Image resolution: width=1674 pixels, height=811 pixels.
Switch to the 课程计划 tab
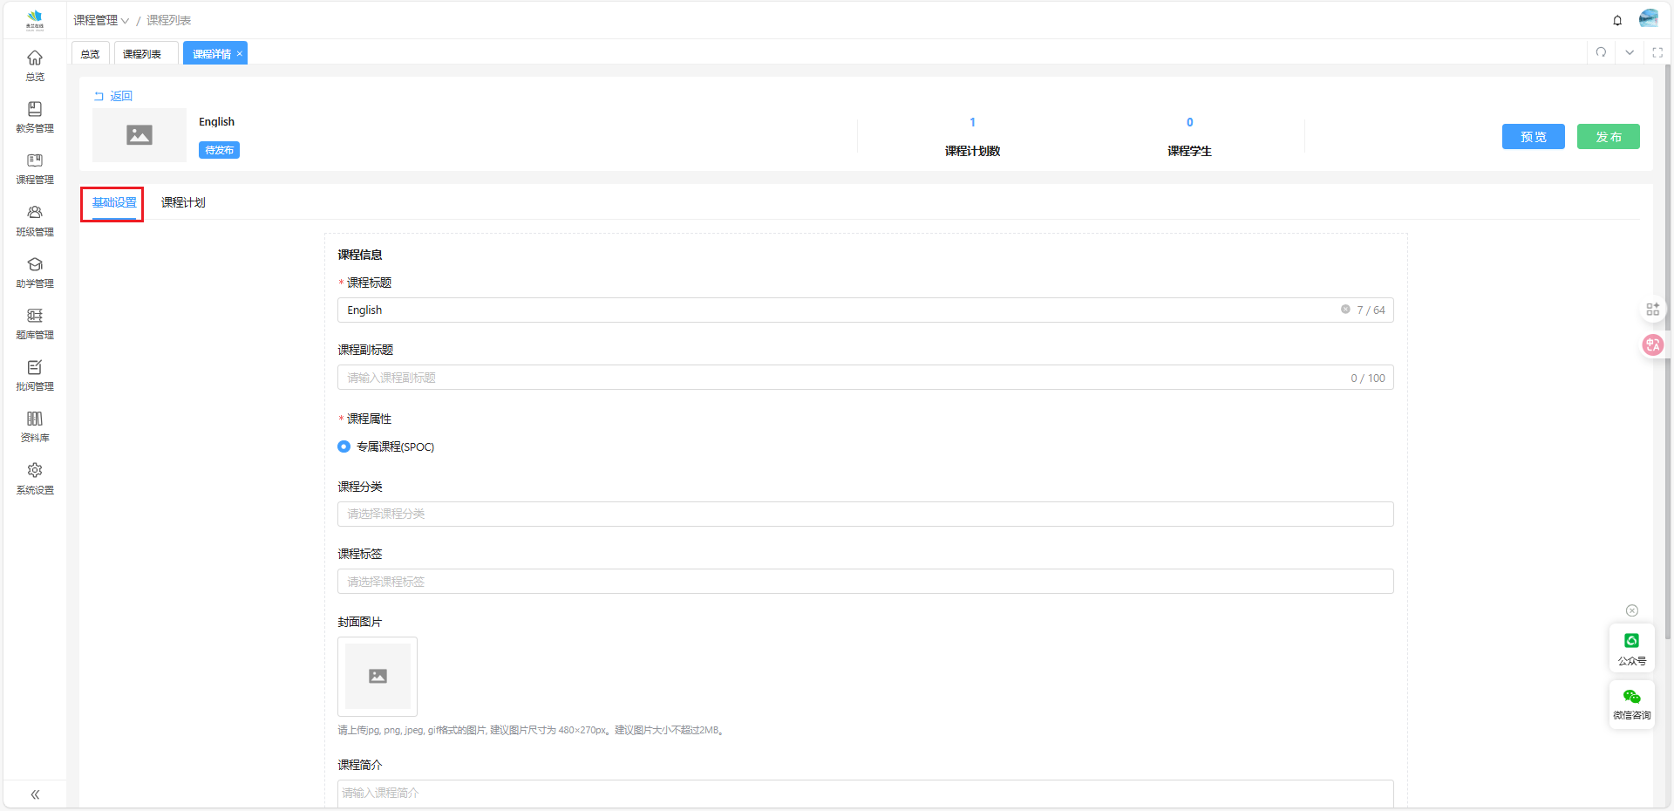click(183, 202)
